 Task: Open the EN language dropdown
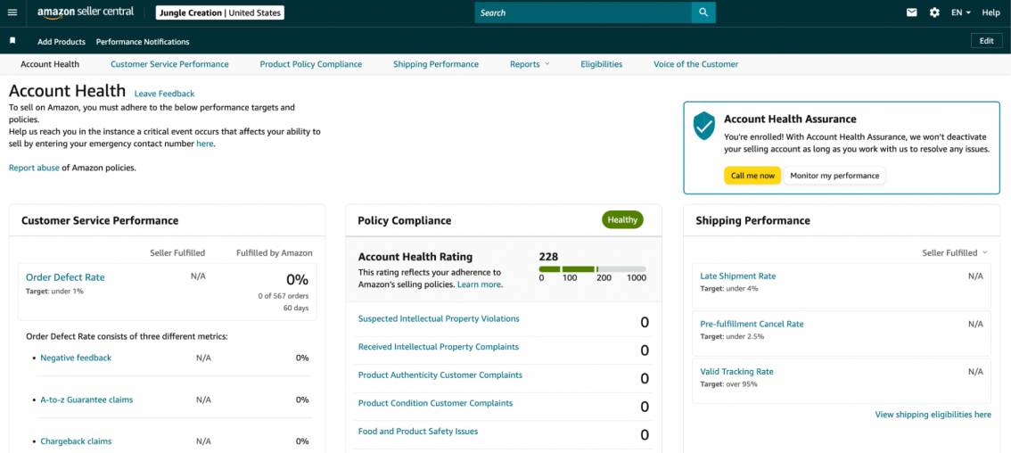coord(961,12)
